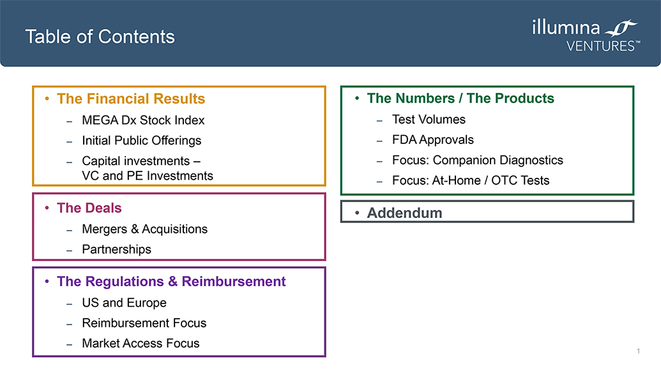Open the Partnerships item
Screen dimensions: 661x371
click(x=116, y=249)
